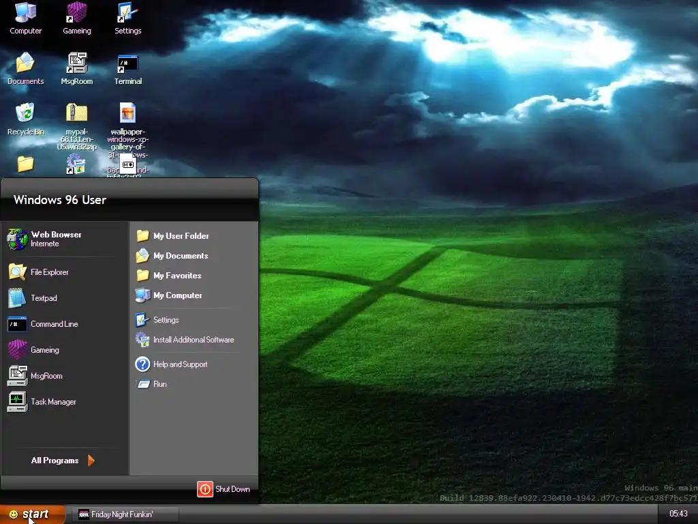Viewport: 698px width, 524px height.
Task: Open the Recycle Bin on desktop
Action: coord(25,119)
